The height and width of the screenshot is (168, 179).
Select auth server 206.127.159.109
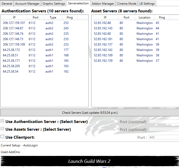[x=44, y=45]
